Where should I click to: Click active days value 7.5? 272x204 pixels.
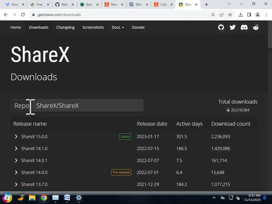(x=179, y=160)
